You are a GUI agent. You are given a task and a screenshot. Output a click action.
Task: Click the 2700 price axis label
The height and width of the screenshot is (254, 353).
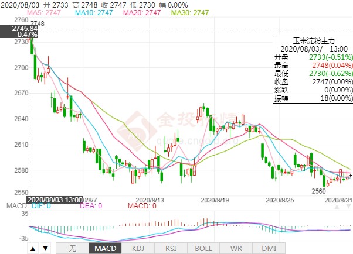tap(21, 67)
